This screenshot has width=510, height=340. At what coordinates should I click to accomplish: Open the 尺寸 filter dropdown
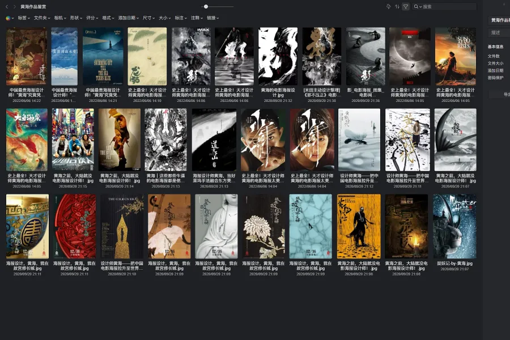pyautogui.click(x=148, y=18)
